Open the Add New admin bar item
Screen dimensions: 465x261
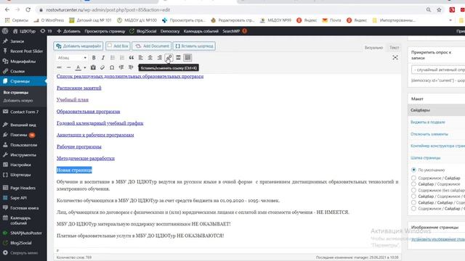click(x=68, y=31)
